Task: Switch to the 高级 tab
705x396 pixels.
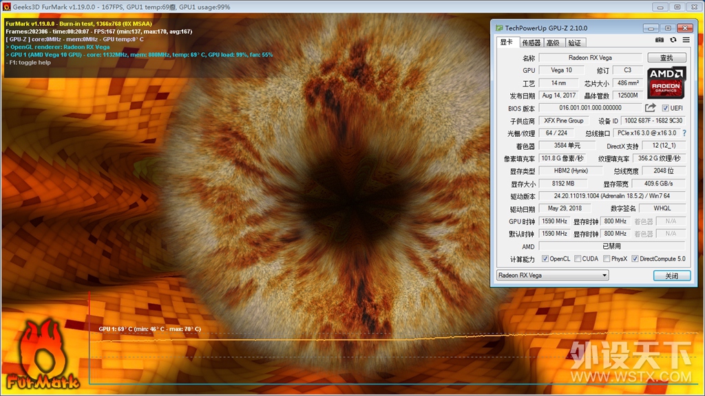Action: 553,43
